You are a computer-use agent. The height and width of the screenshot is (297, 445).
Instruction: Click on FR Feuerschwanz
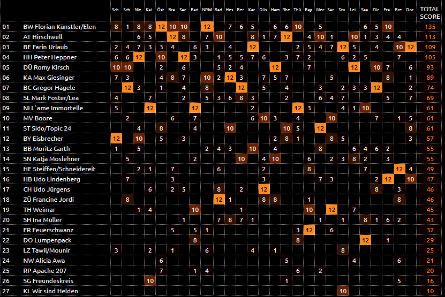click(48, 230)
